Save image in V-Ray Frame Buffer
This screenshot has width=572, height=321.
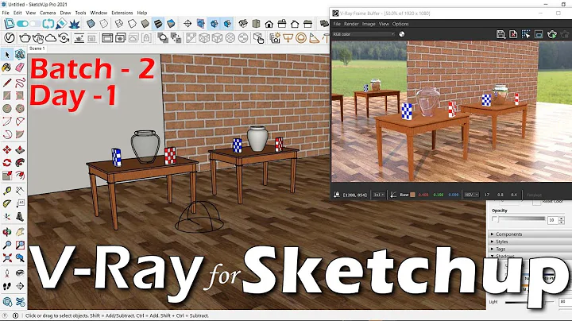500,34
